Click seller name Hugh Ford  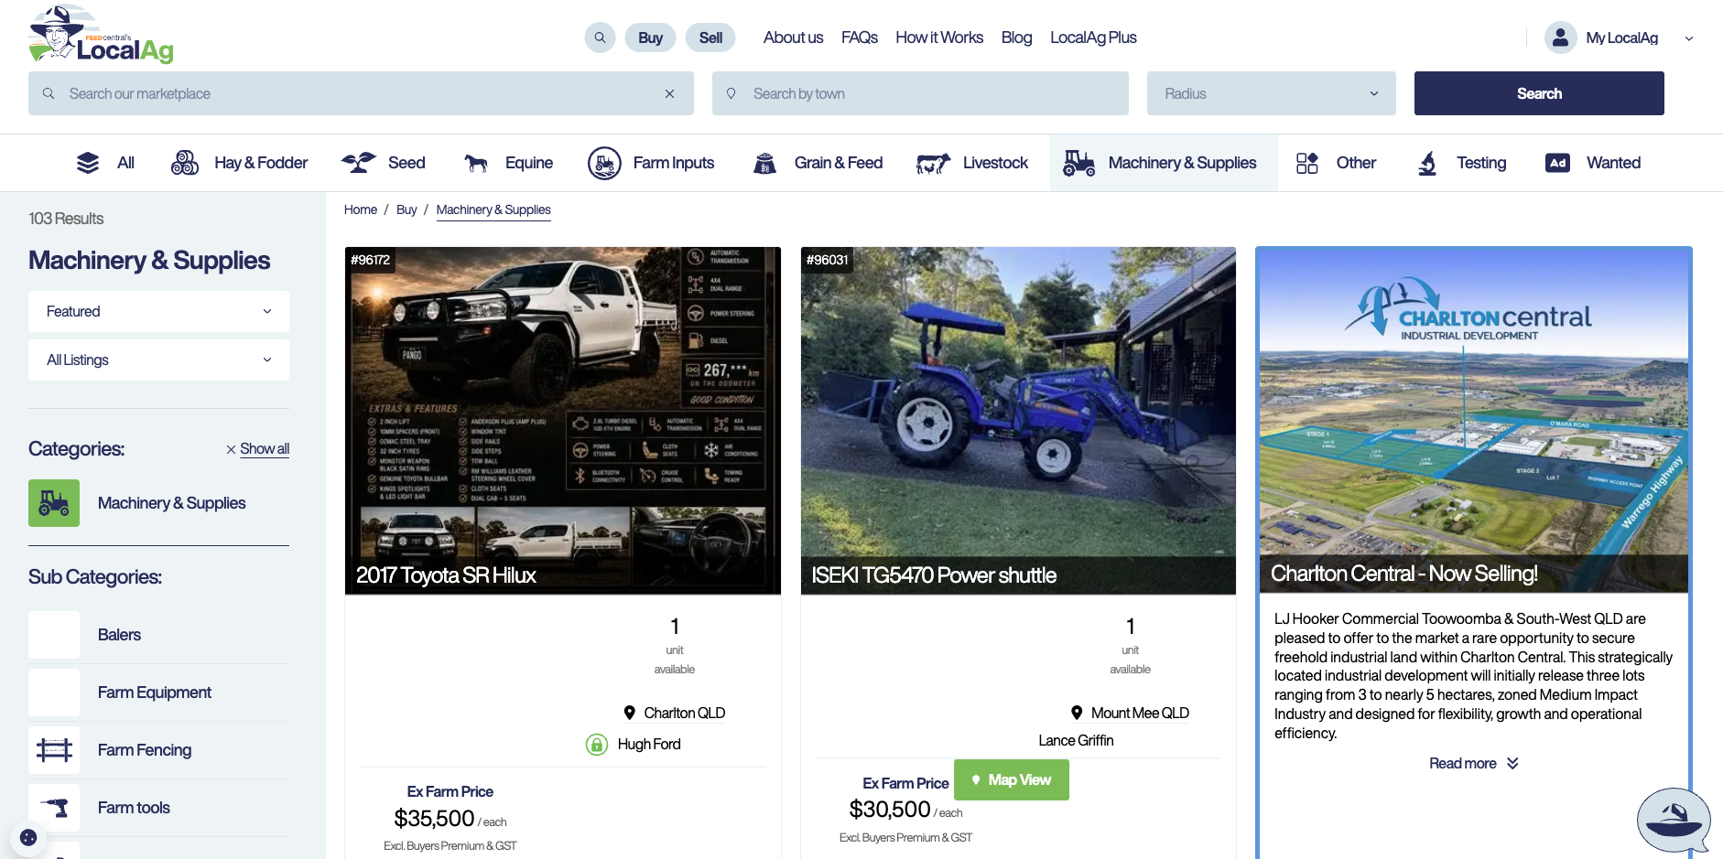coord(649,744)
